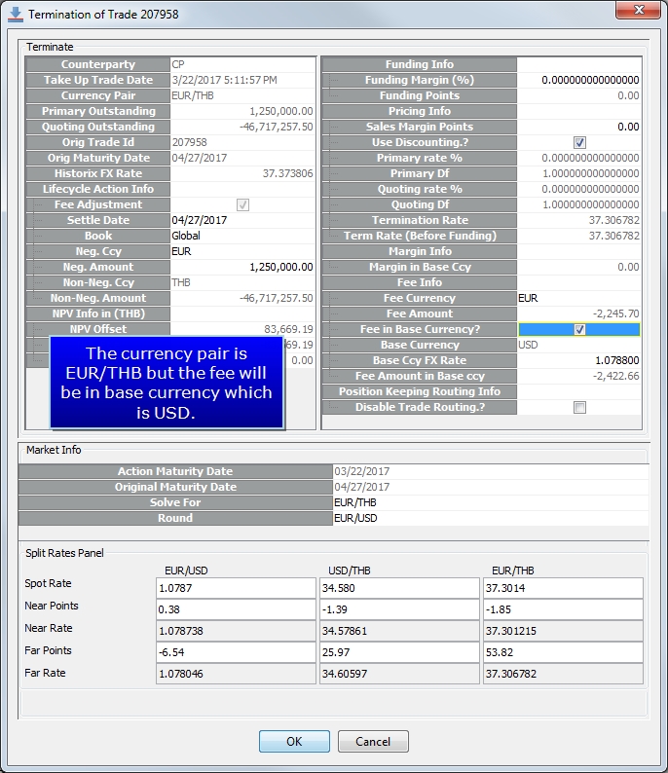Click Primary Outstanding value 1,250,000.00
668x773 pixels.
tap(242, 111)
